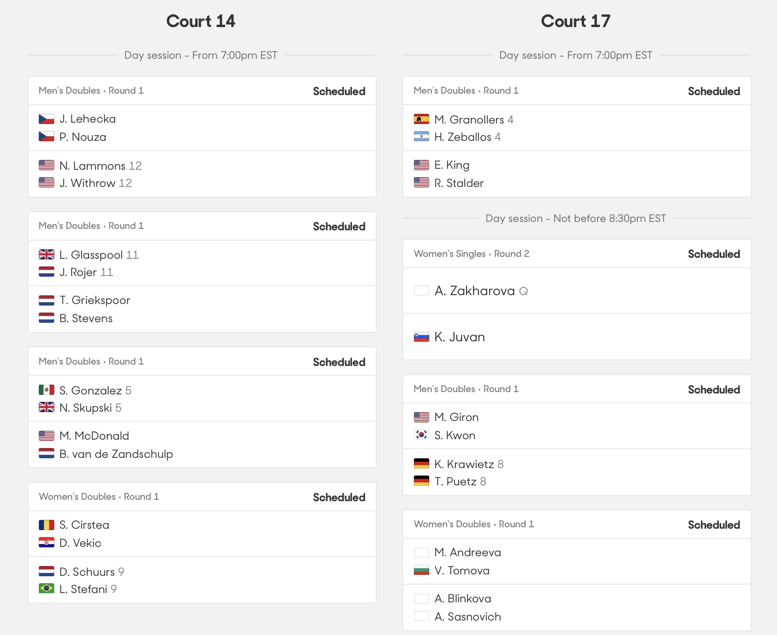Click the German flag beside K. Krawietz
The height and width of the screenshot is (635, 777).
click(421, 464)
